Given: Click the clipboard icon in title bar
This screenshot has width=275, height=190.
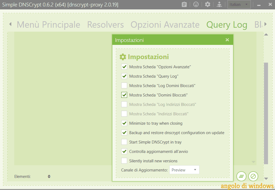Looking at the screenshot, I should tap(184, 5).
